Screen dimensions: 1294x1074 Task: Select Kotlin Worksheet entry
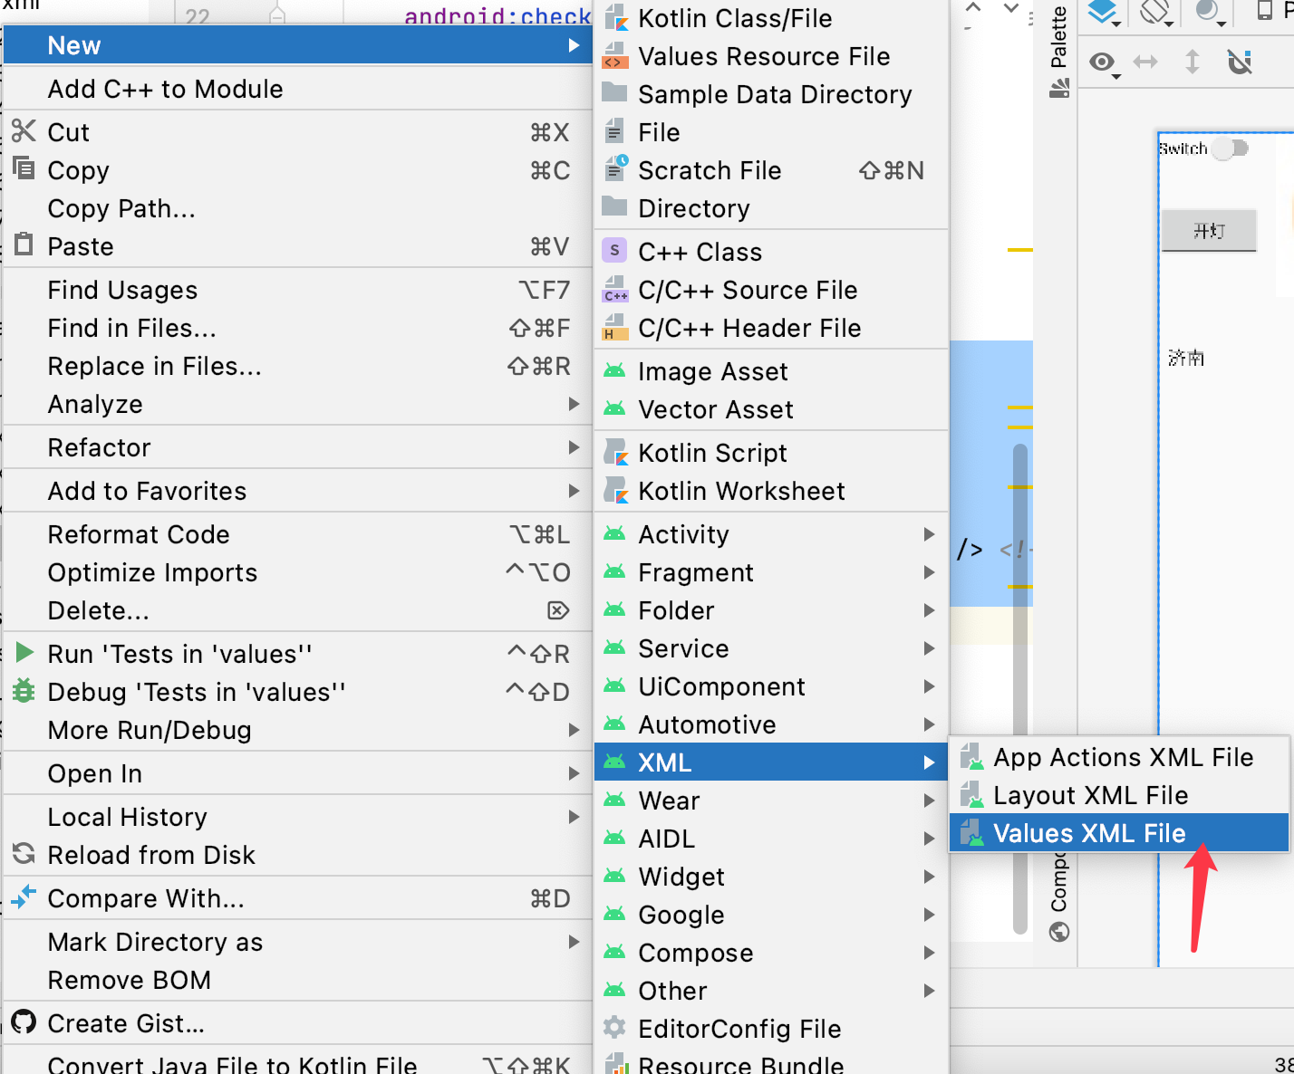tap(770, 491)
